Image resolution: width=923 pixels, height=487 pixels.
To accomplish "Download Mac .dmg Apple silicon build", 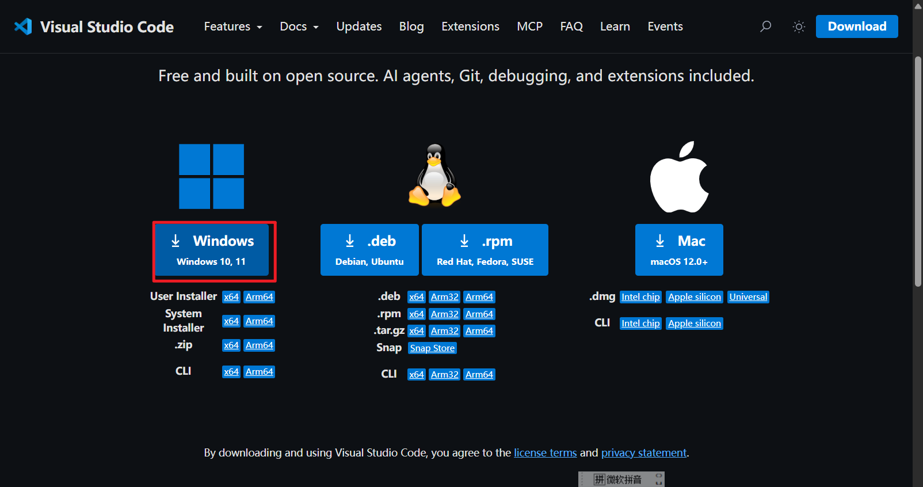I will pyautogui.click(x=695, y=297).
